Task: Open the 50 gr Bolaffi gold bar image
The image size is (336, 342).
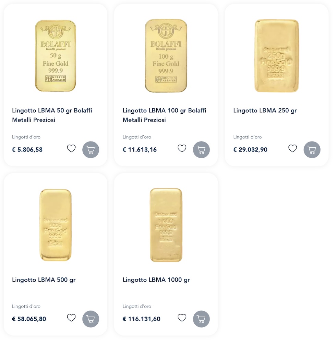Action: pyautogui.click(x=56, y=56)
